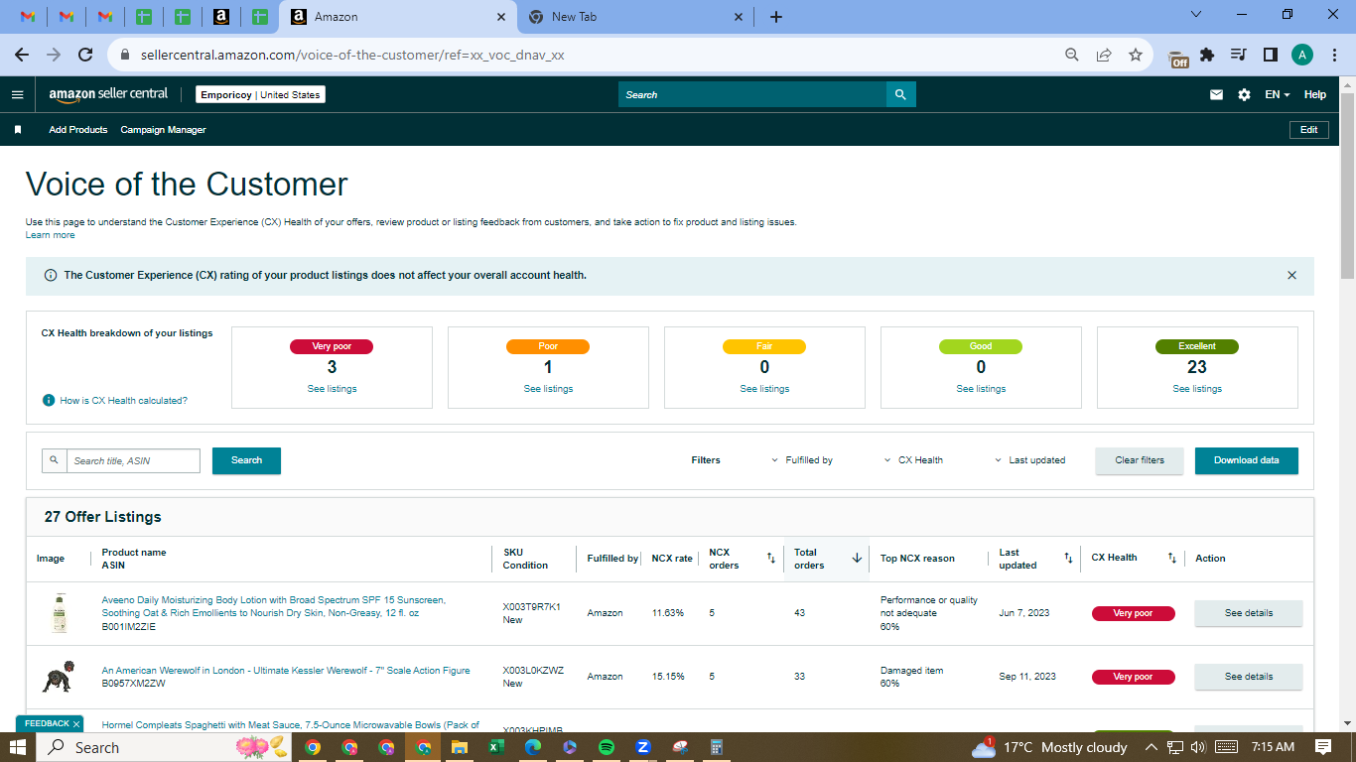Image resolution: width=1356 pixels, height=762 pixels.
Task: Focus the Search title, ASIN input field
Action: [x=133, y=460]
